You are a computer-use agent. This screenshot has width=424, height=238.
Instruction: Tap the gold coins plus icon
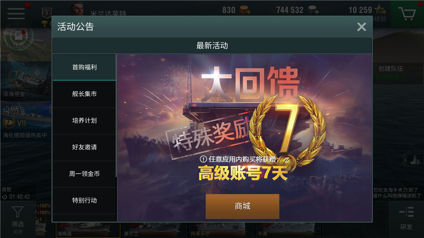[245, 10]
